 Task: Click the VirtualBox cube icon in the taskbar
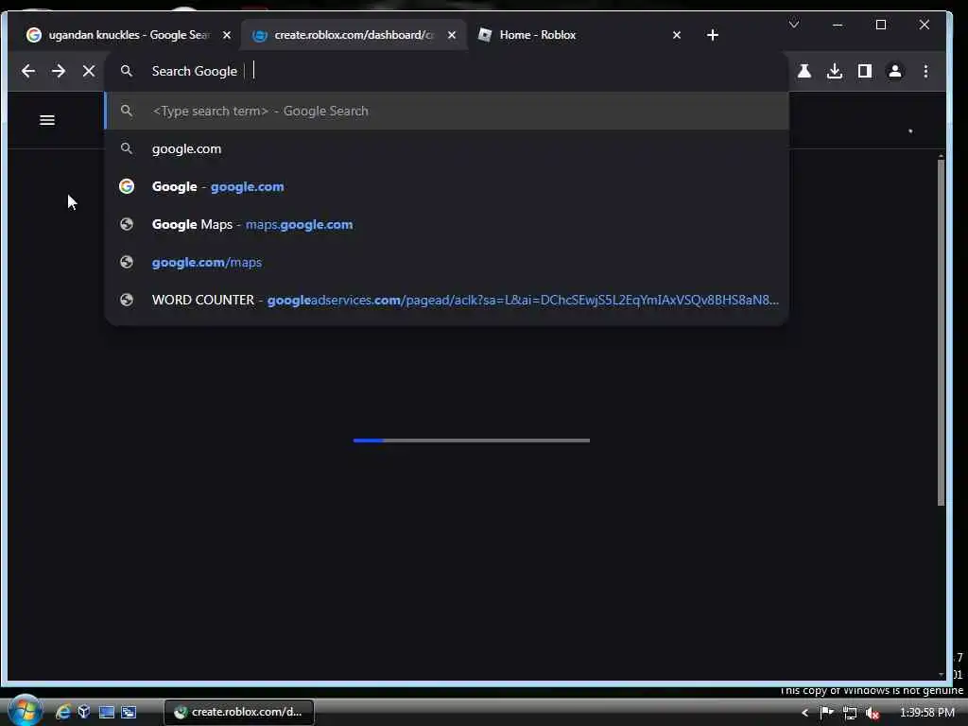click(x=84, y=712)
